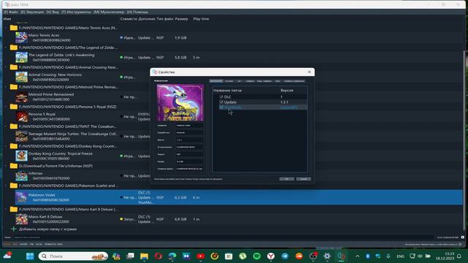This screenshot has height=263, width=468.
Task: Open the first tab in properties dialog
Action: coord(216,81)
